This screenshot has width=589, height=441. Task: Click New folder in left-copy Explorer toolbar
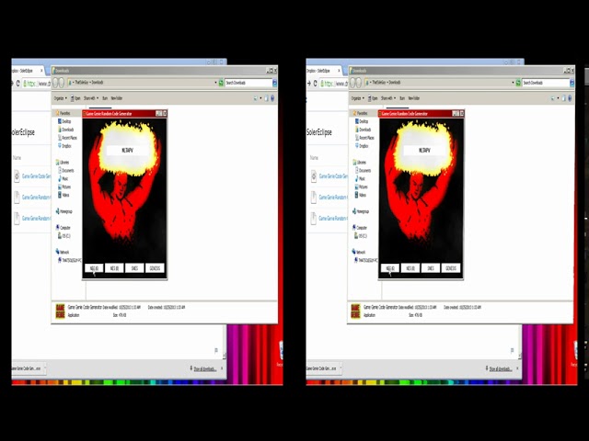point(117,98)
